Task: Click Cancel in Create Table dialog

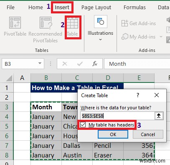Action: (148, 134)
